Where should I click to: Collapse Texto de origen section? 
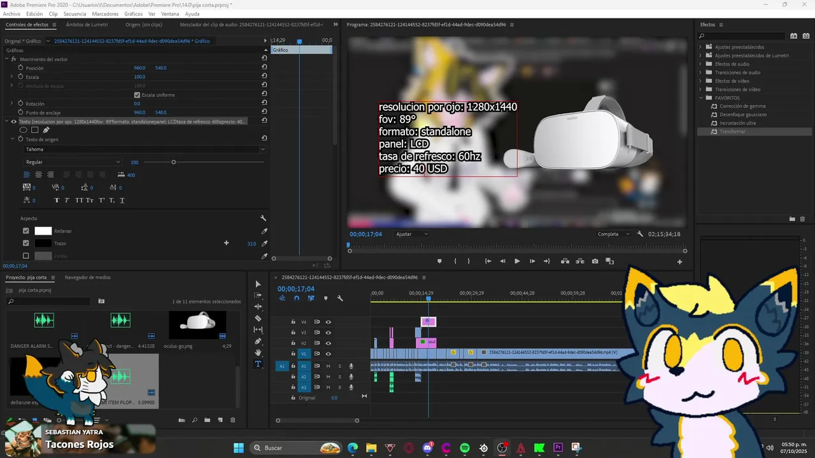[x=12, y=139]
